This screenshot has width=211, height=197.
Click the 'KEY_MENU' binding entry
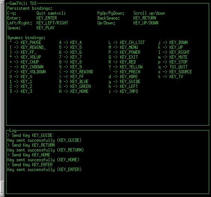pos(129,47)
